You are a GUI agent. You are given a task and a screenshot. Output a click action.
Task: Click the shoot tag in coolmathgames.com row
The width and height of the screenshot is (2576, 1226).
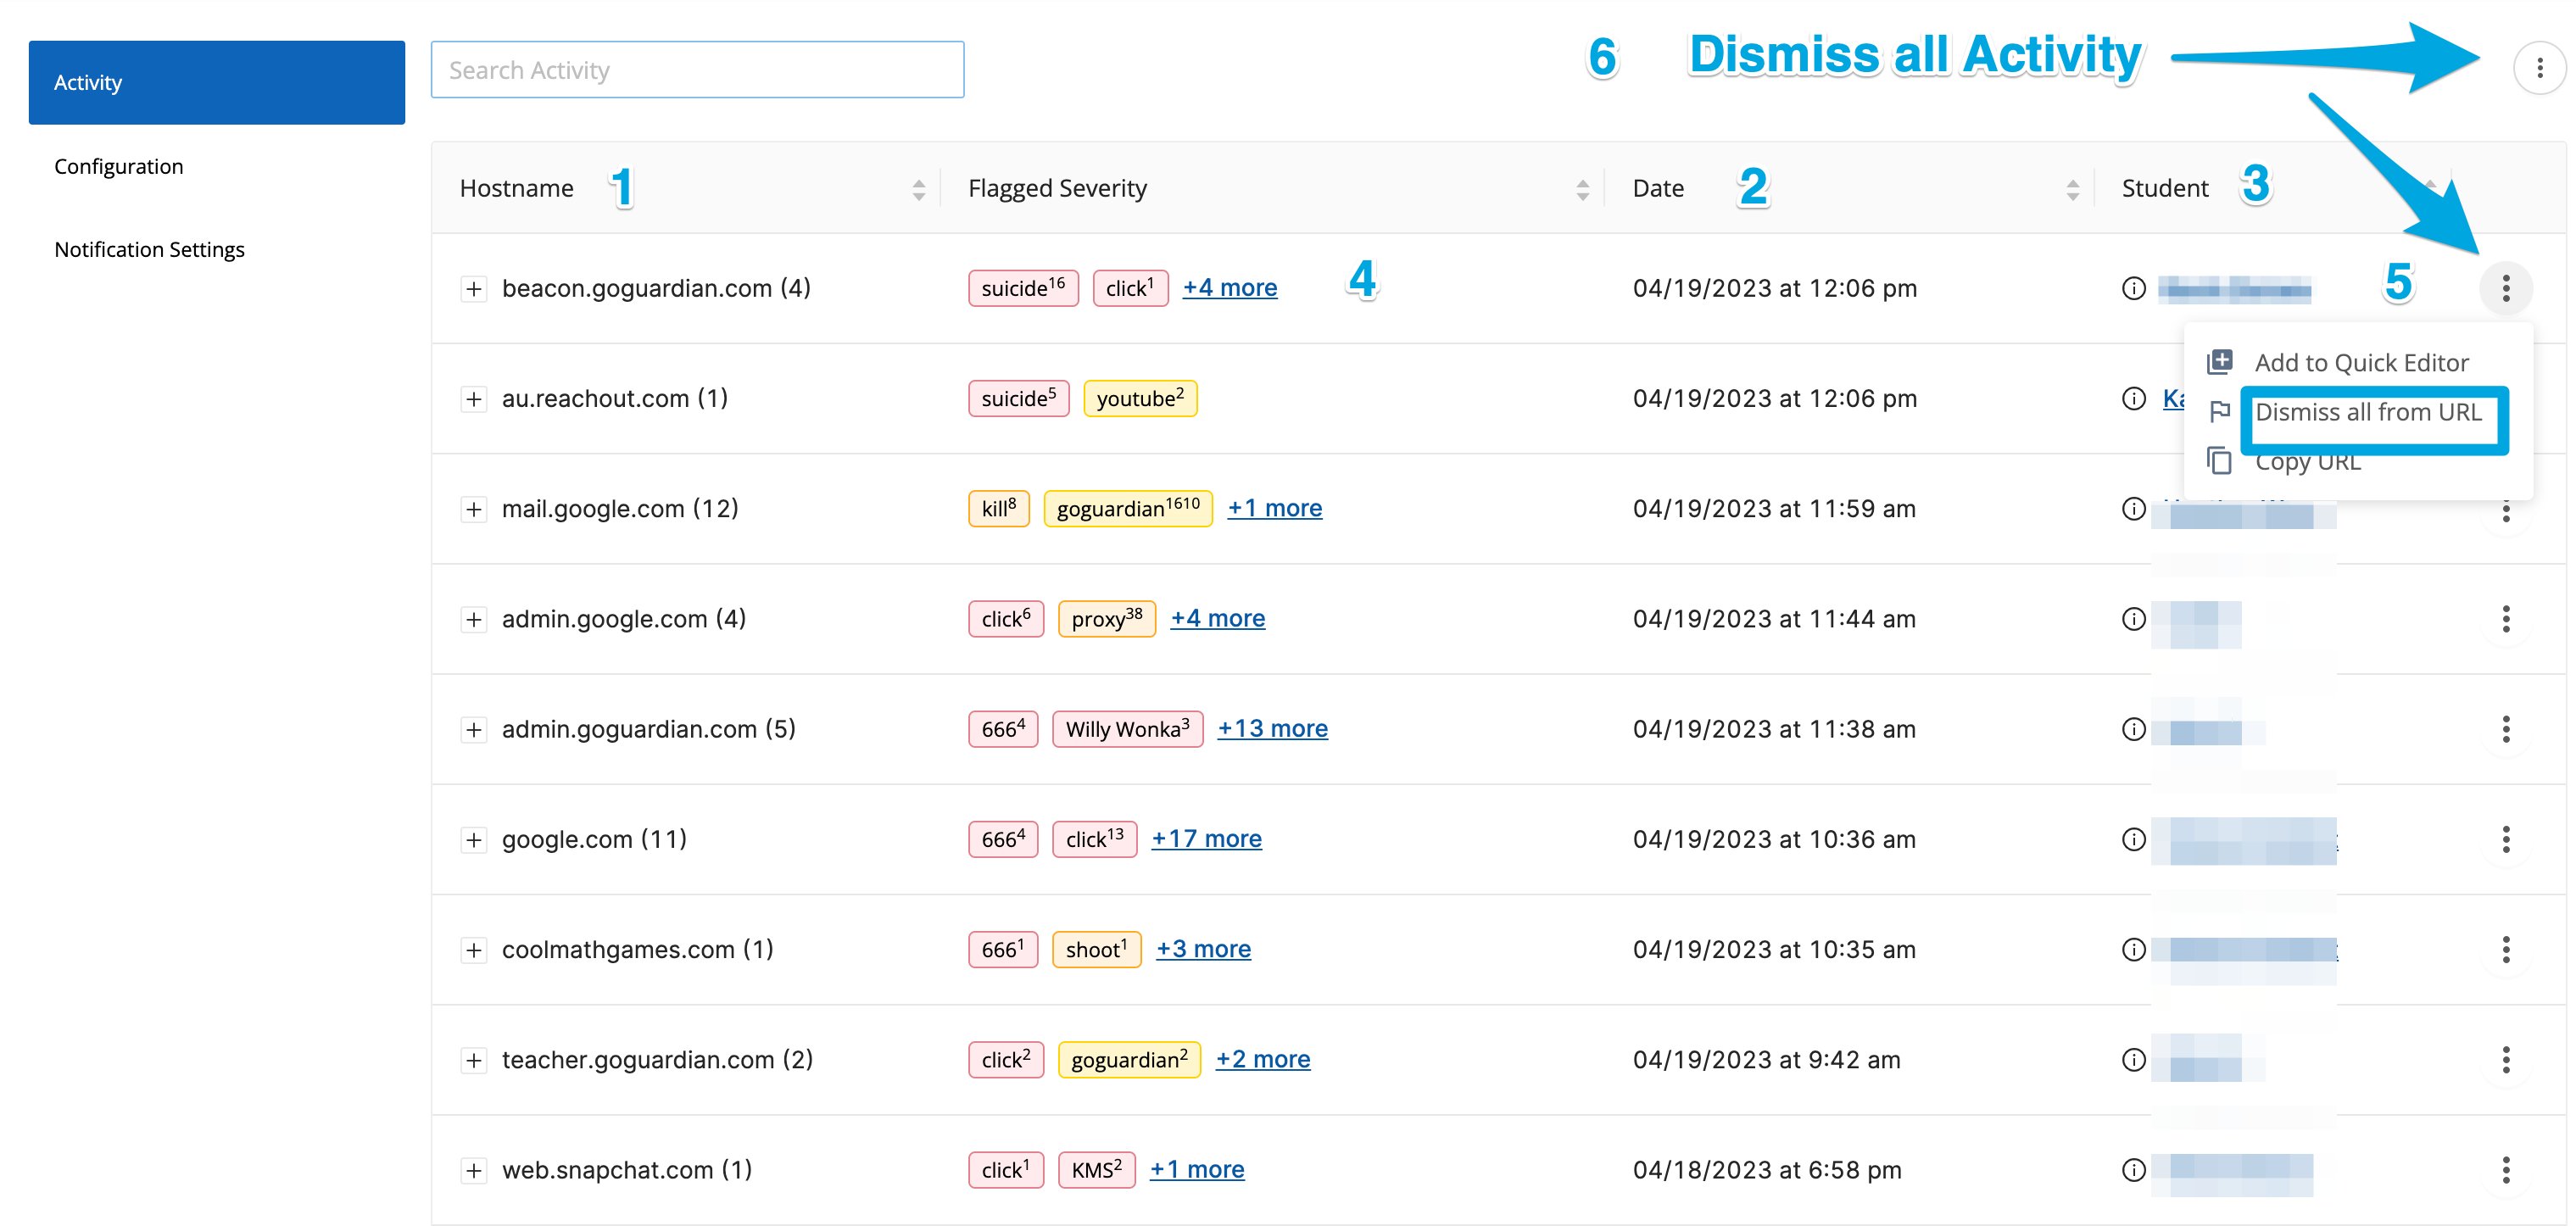(1096, 948)
